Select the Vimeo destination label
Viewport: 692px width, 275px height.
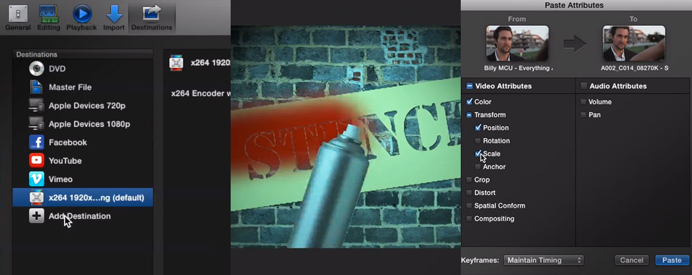coord(61,179)
